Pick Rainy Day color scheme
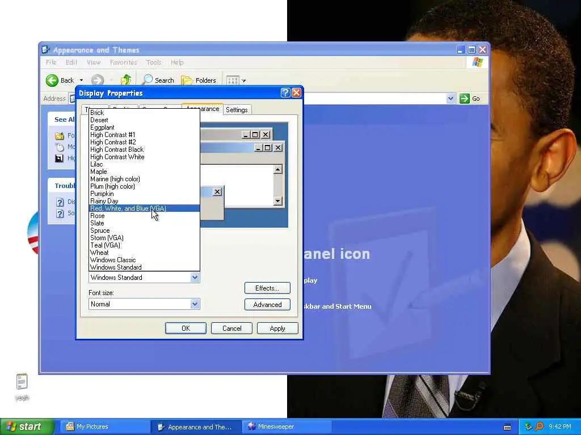581x435 pixels. click(145, 201)
